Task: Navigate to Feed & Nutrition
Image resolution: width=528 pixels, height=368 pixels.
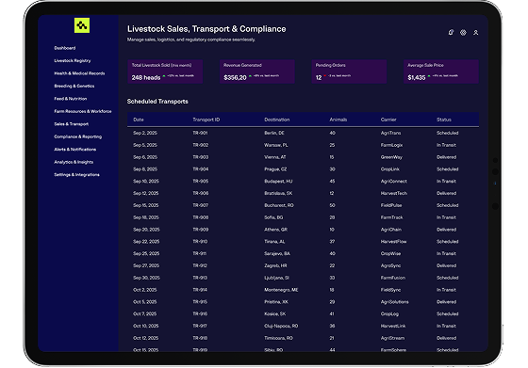Action: [x=71, y=99]
